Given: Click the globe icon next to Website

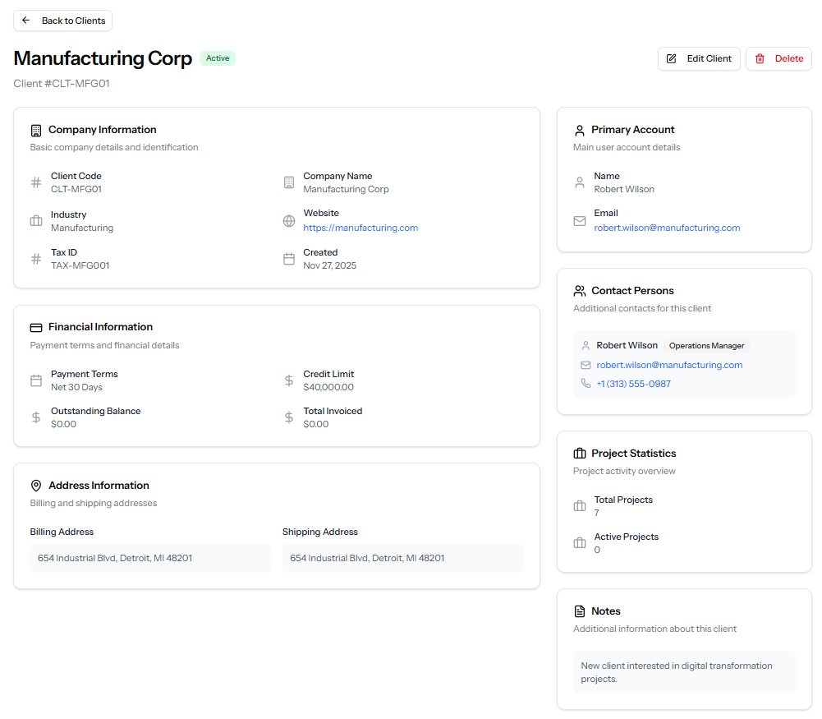Looking at the screenshot, I should [x=288, y=220].
